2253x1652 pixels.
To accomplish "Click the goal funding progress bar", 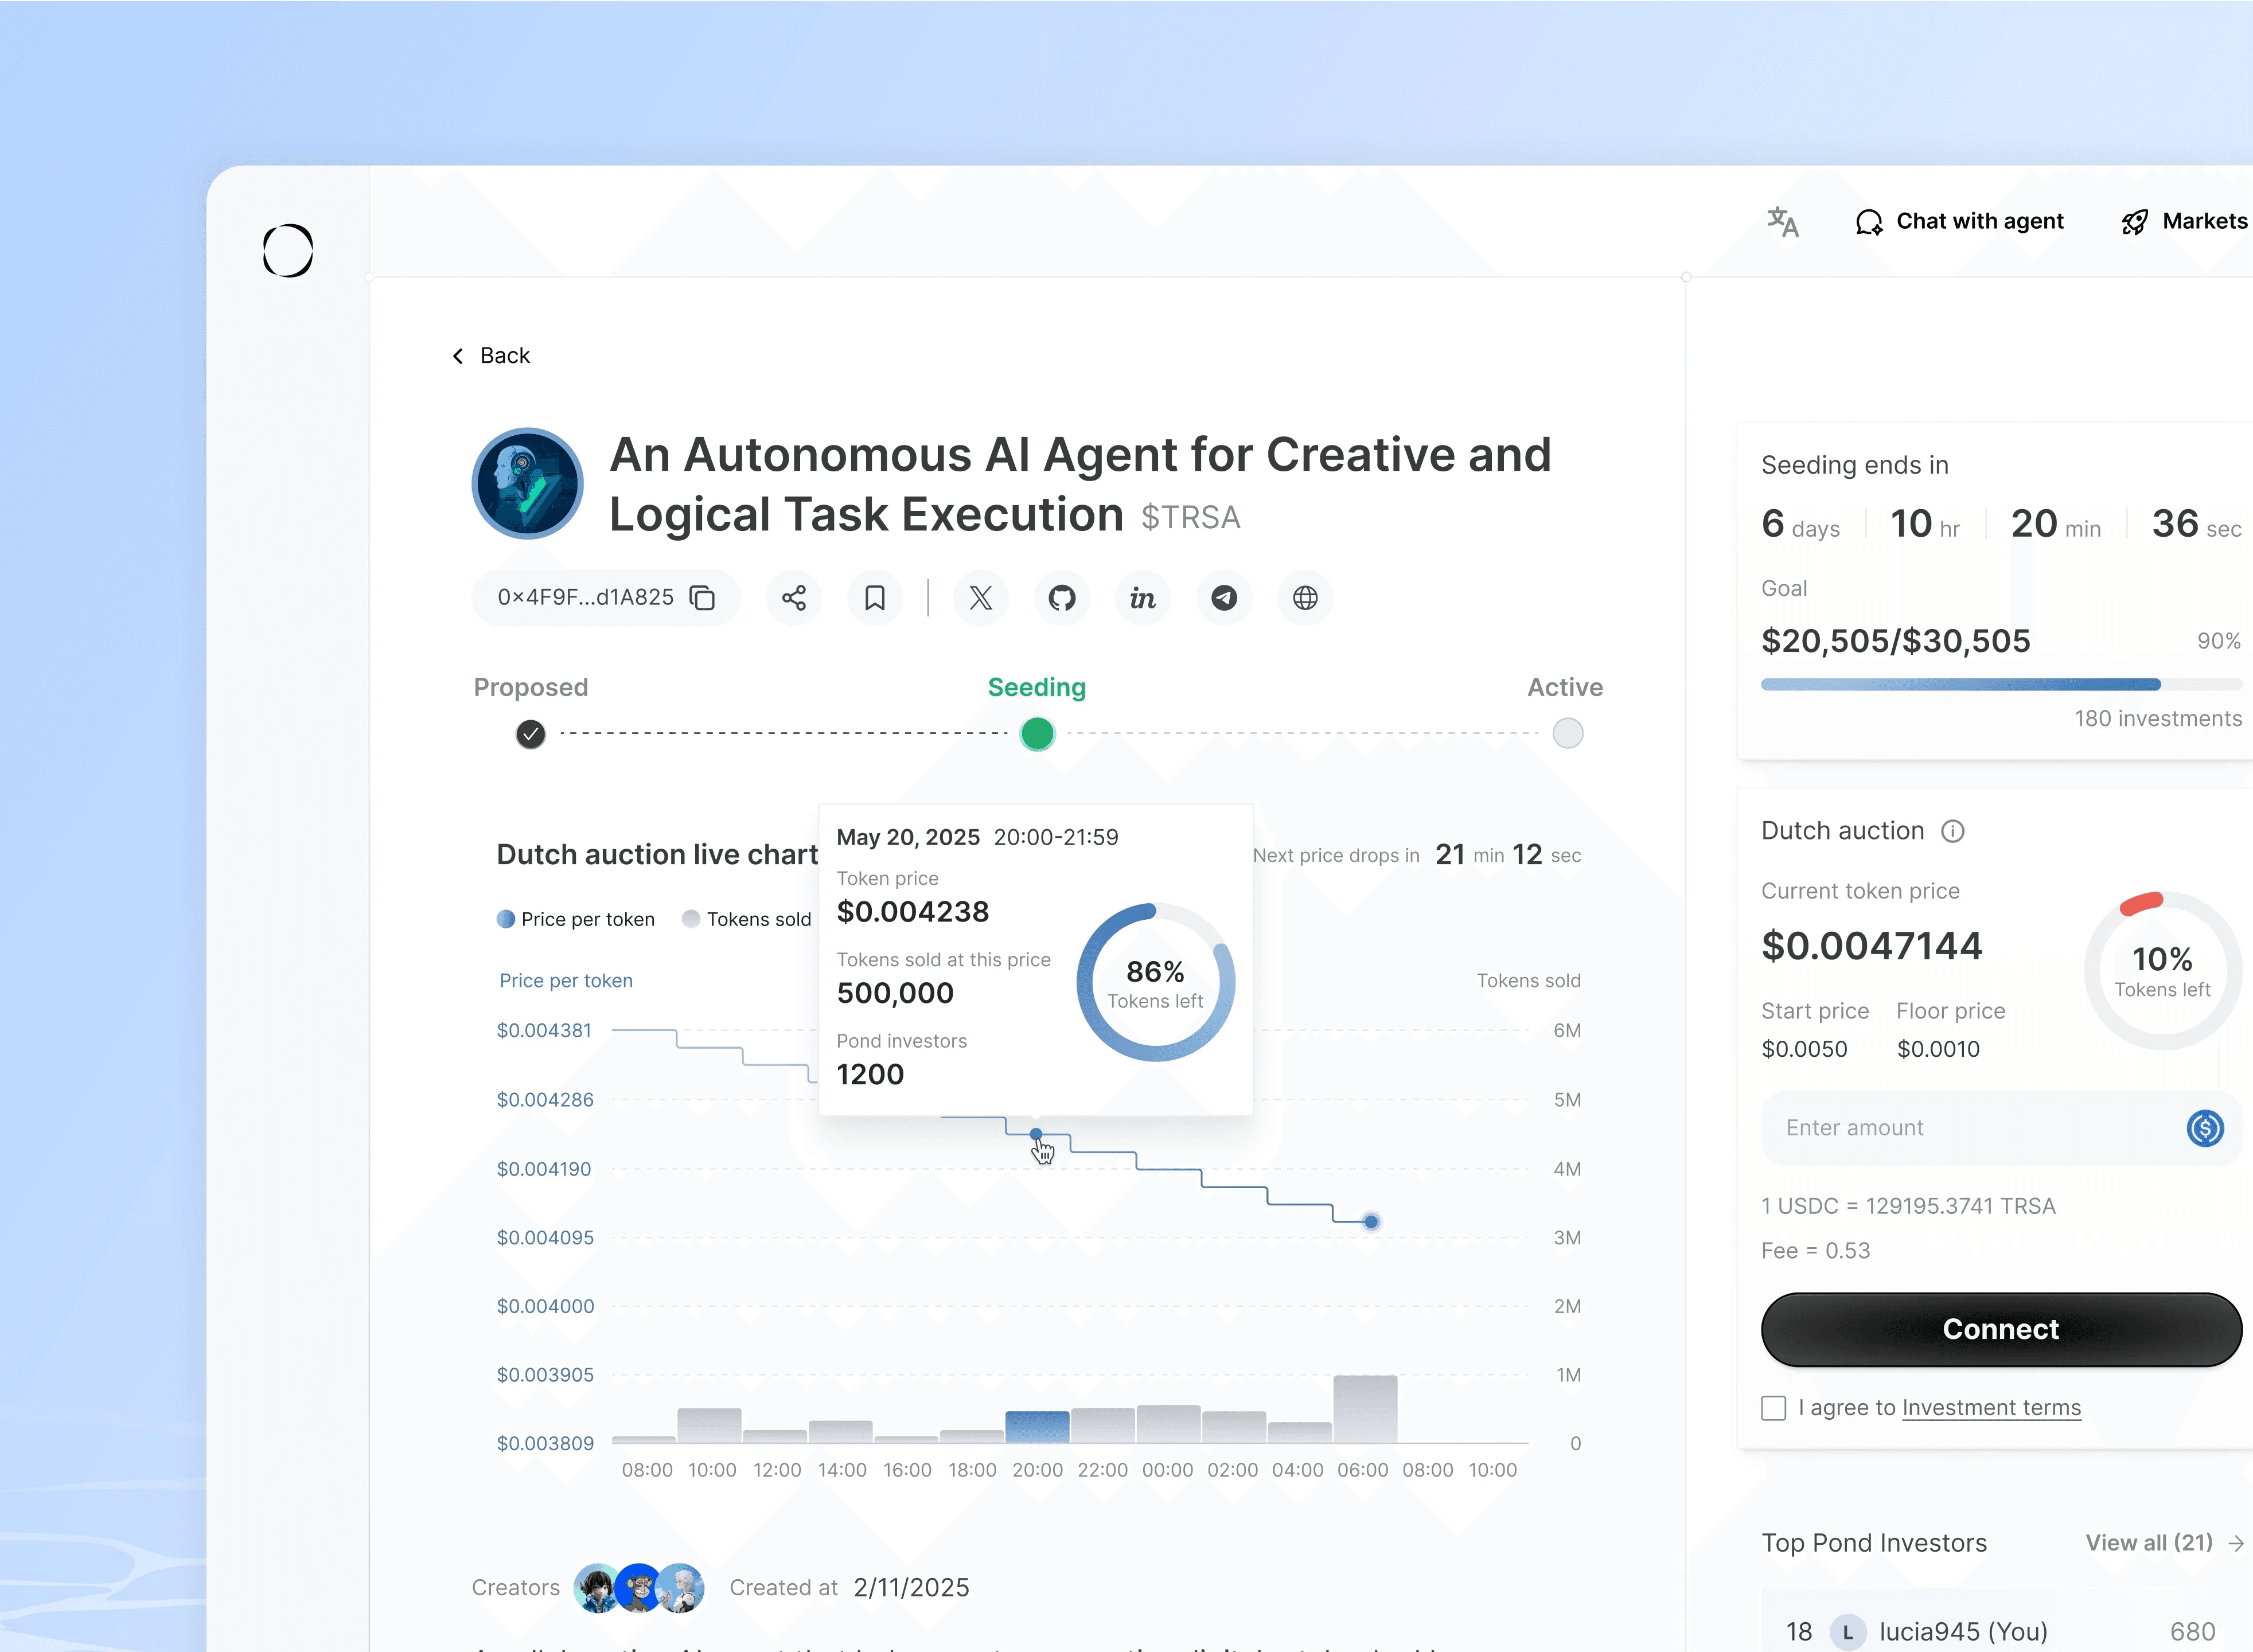I will 2001,685.
